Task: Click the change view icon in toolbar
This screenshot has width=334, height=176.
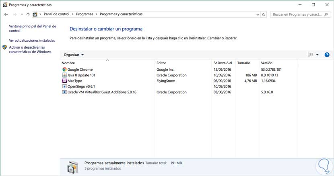Action: [x=310, y=55]
